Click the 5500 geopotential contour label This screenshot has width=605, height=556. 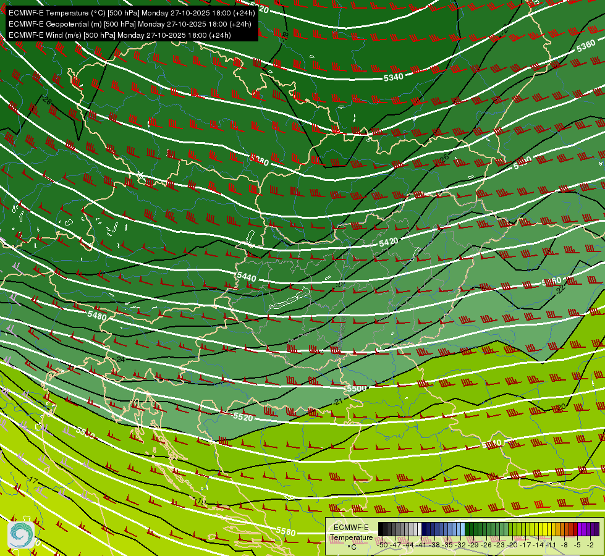[357, 388]
